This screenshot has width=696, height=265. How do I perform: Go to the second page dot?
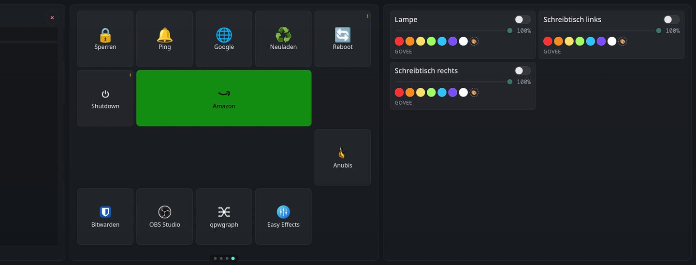point(221,258)
